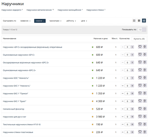
Task: Compare Оцинкованные наручники «БР-С»
Action: point(145,54)
